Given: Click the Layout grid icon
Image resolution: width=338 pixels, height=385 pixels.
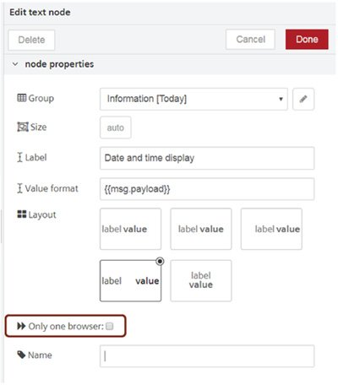Looking at the screenshot, I should tap(22, 214).
